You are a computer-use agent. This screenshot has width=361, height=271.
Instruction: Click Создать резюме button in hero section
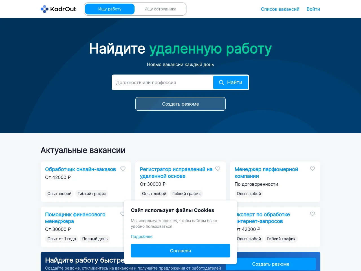click(180, 104)
